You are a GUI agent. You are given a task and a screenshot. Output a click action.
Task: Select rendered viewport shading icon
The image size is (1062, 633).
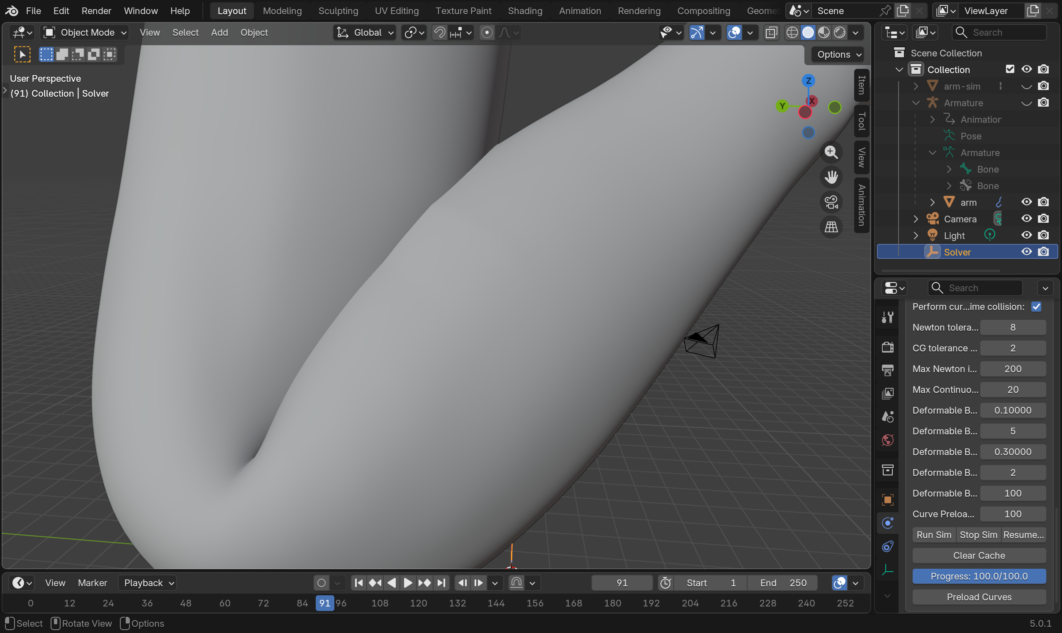point(840,32)
